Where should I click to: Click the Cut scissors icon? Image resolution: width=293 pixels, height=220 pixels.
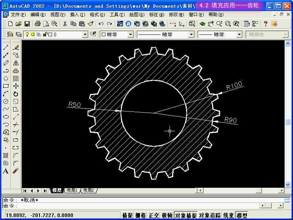point(65,24)
